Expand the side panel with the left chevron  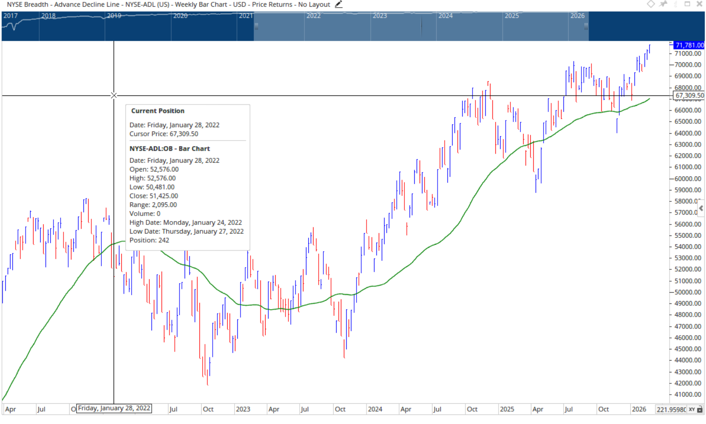coord(701,208)
